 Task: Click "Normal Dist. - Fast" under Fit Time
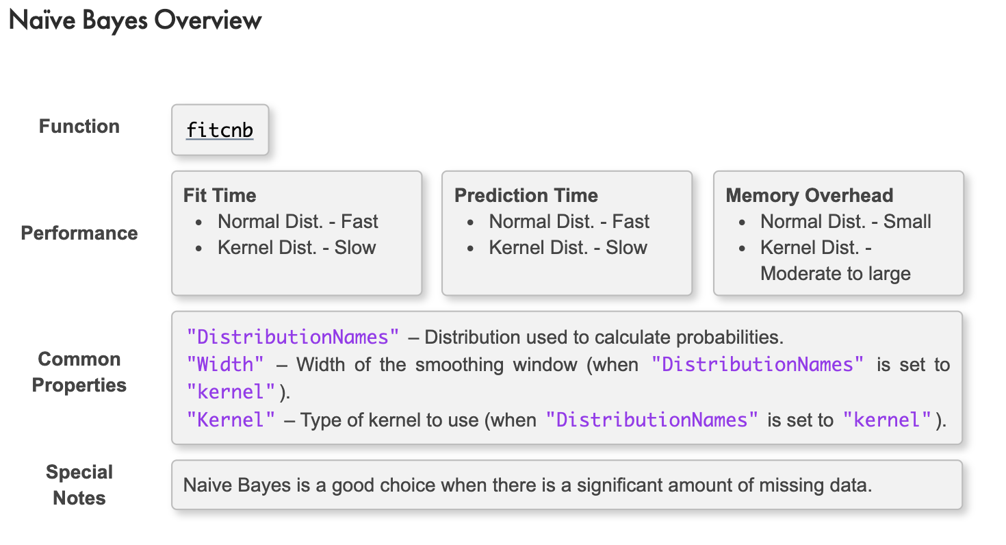click(x=298, y=221)
